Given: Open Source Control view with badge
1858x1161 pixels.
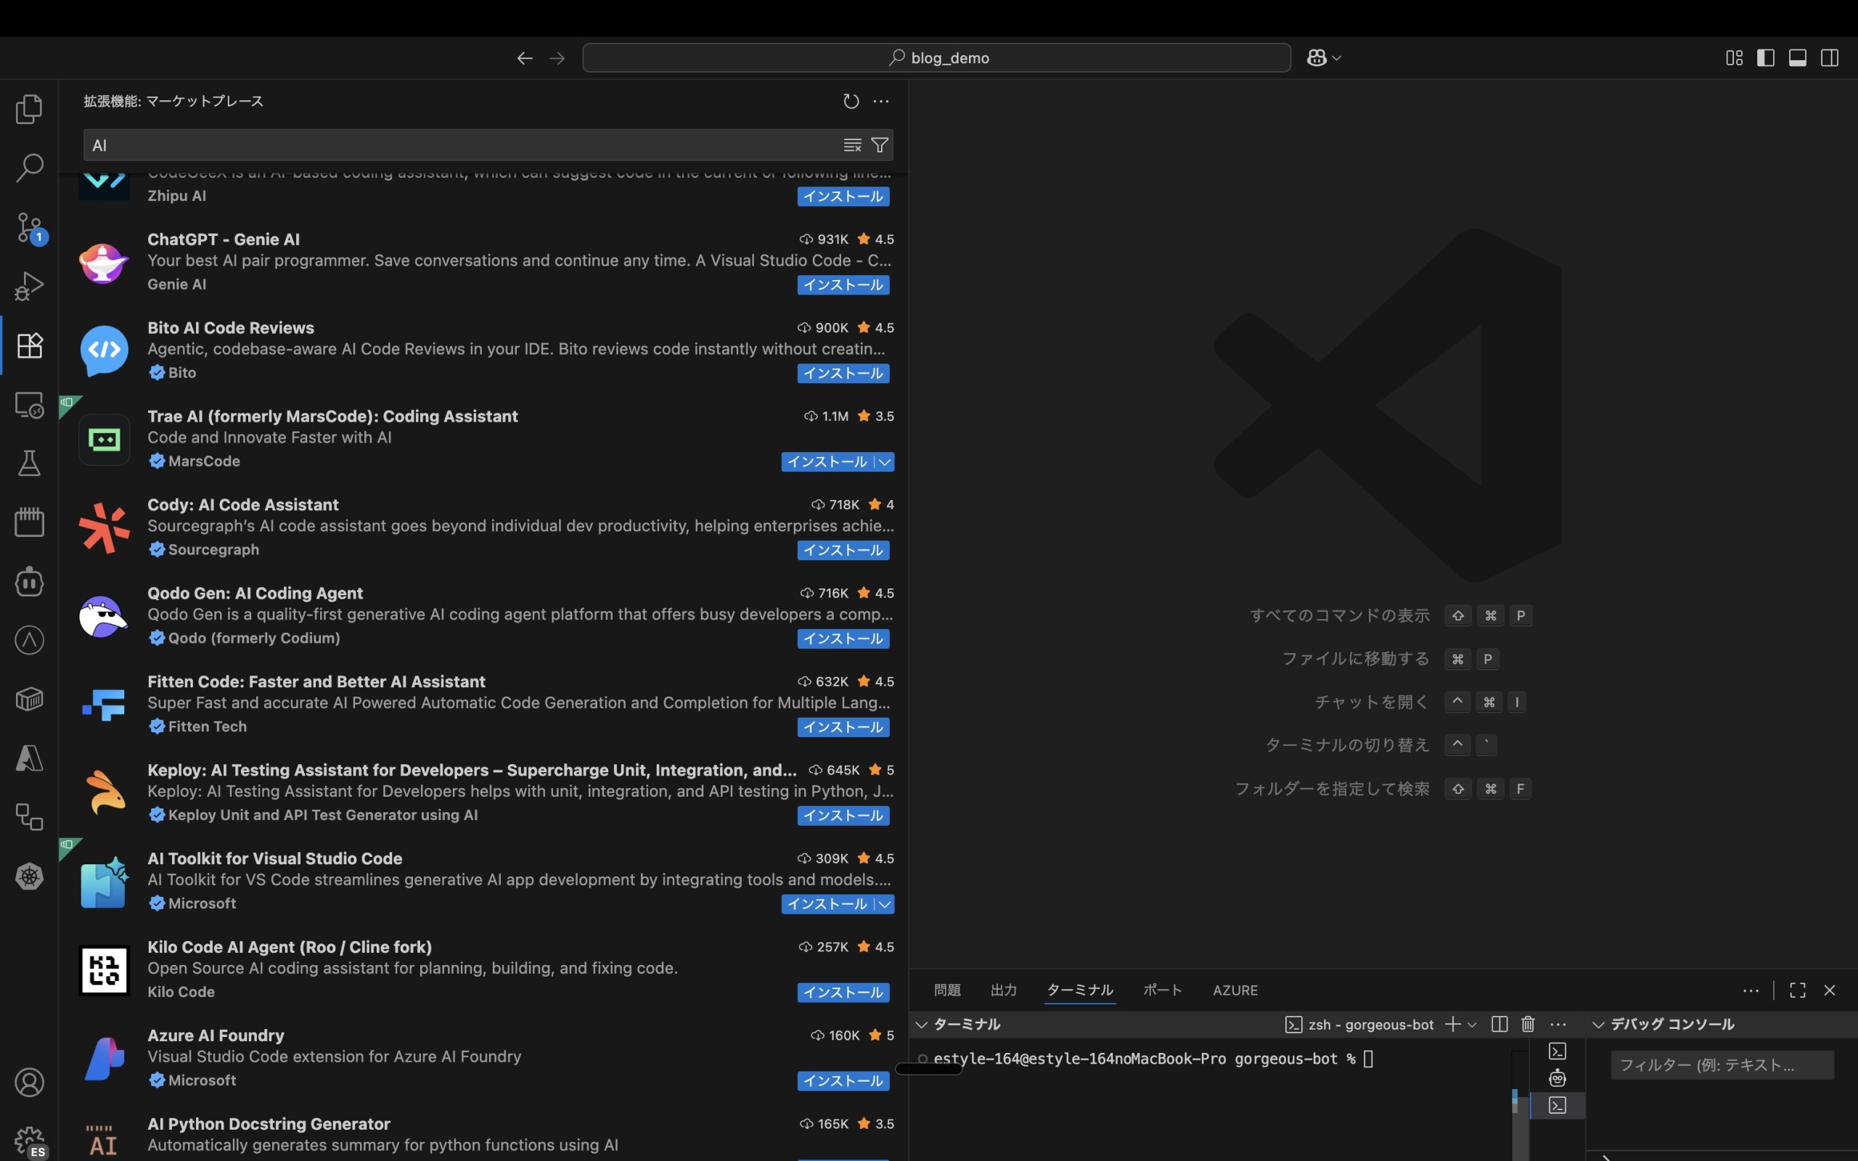Looking at the screenshot, I should [29, 227].
